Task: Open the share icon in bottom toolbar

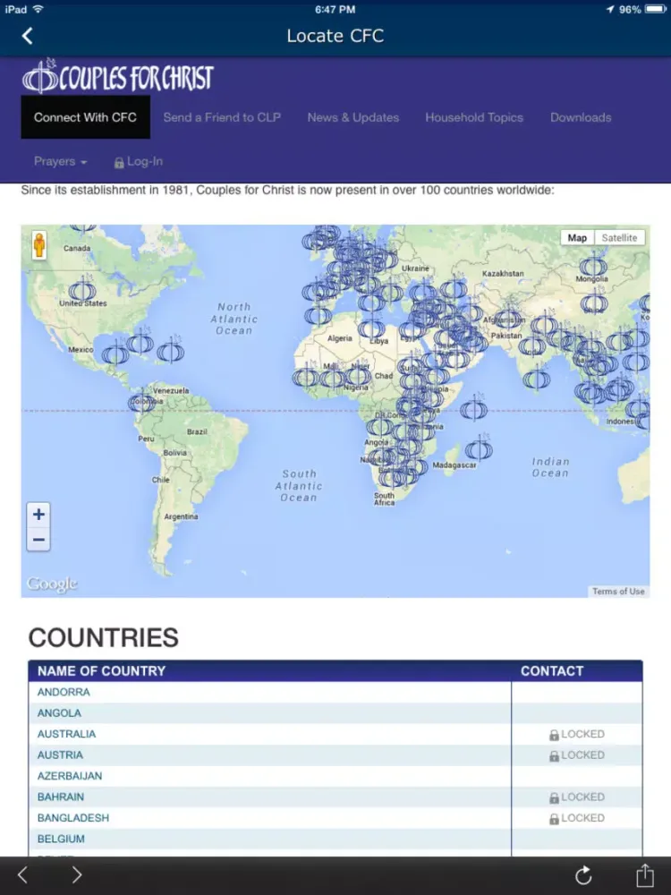Action: point(645,874)
